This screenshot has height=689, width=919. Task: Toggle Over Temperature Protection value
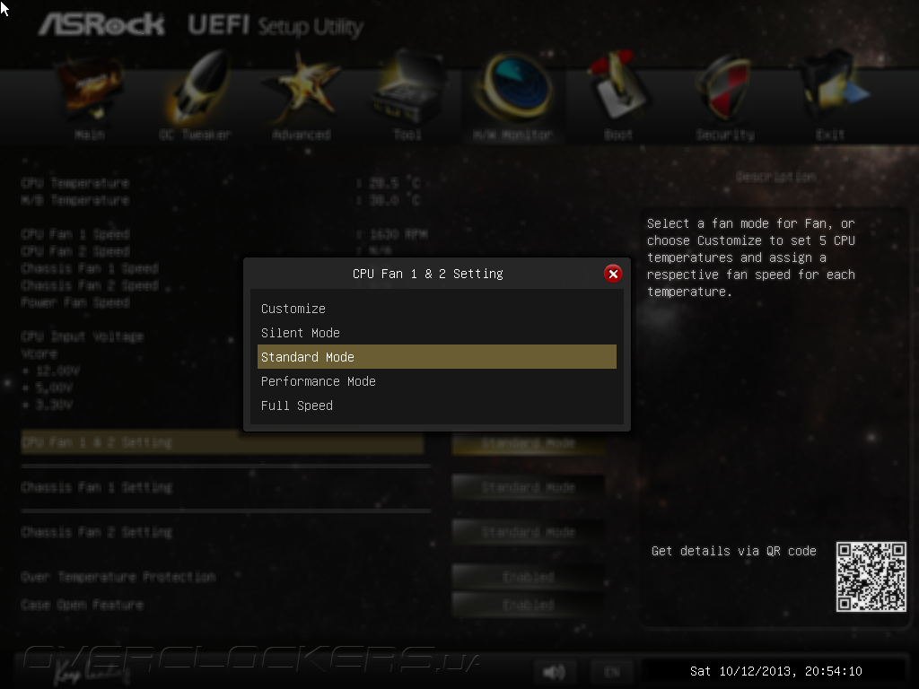click(x=528, y=577)
